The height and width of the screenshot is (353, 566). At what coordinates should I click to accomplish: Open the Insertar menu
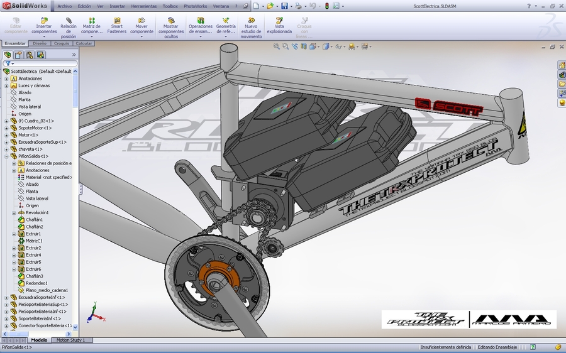pyautogui.click(x=117, y=6)
